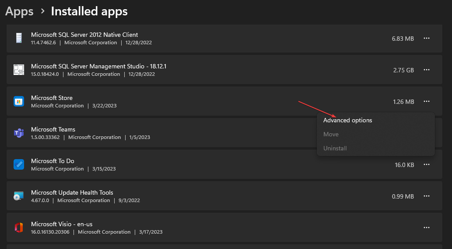
Task: Select Microsoft SQL Server Management Studio - 18.12.1 name
Action: (98, 66)
